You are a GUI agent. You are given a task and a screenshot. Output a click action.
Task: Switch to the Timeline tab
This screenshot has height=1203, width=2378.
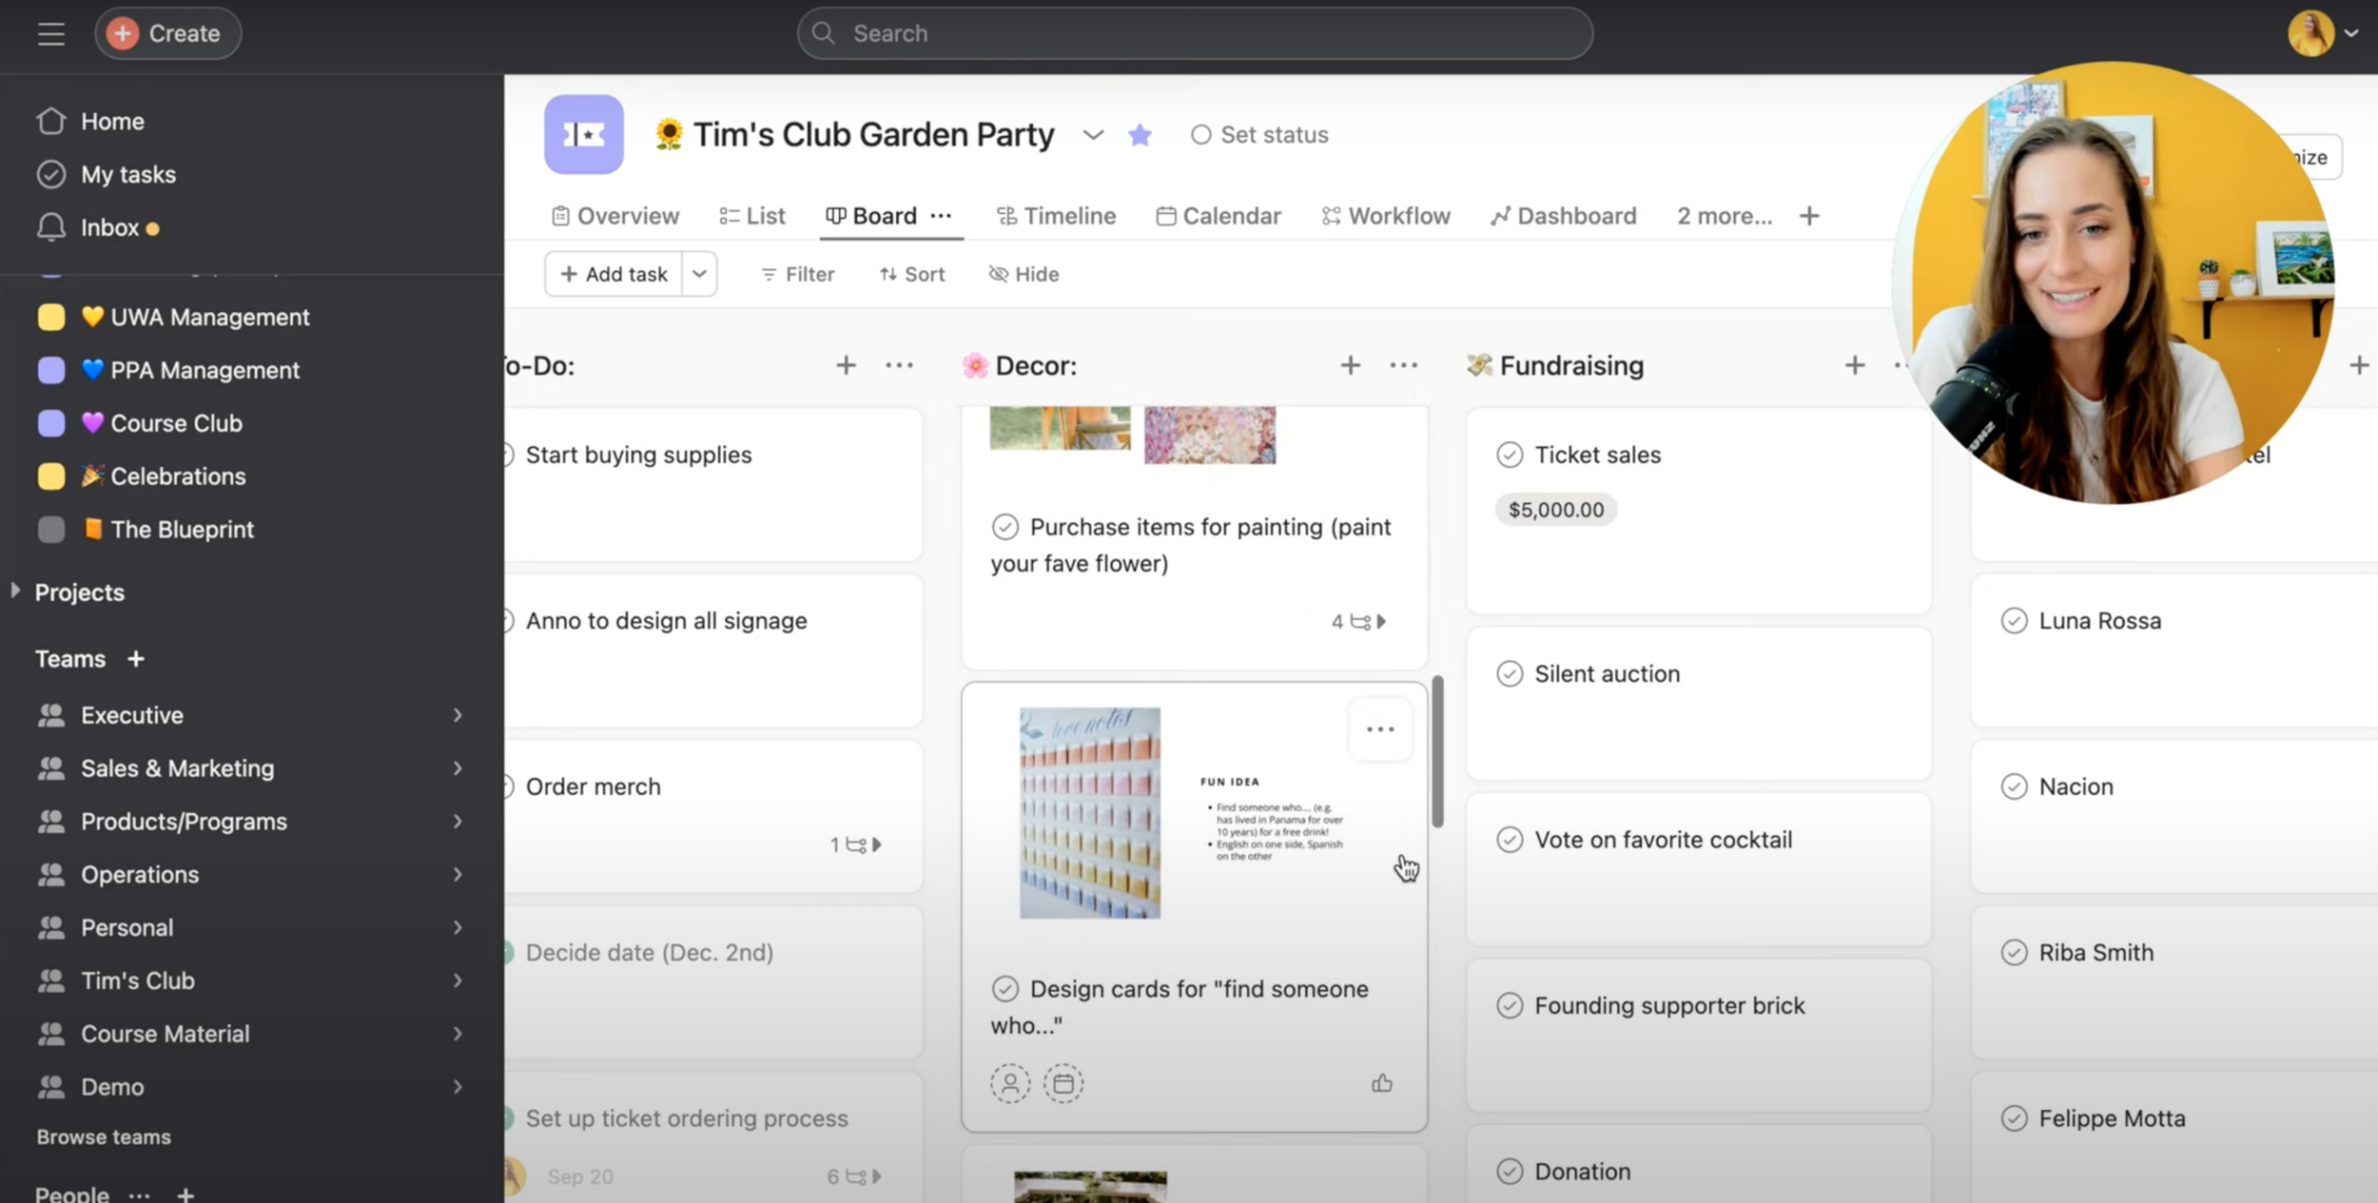(1056, 216)
